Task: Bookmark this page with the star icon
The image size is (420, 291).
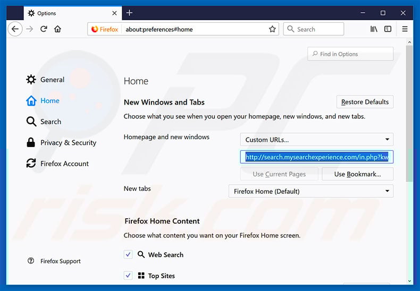Action: tap(272, 29)
